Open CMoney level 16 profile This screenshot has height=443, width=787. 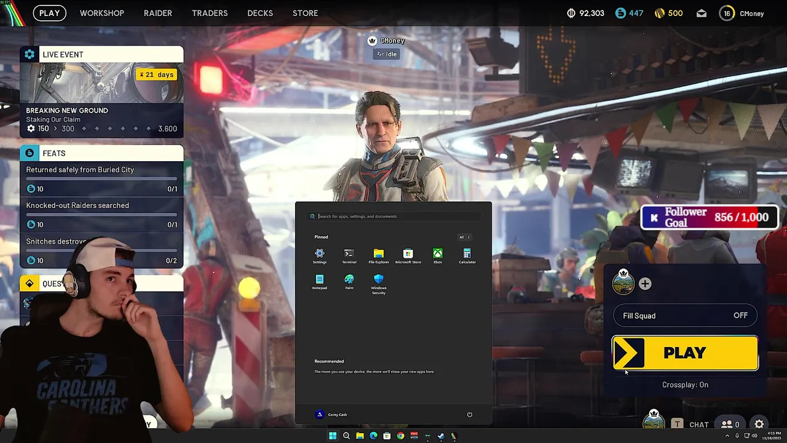pos(742,13)
